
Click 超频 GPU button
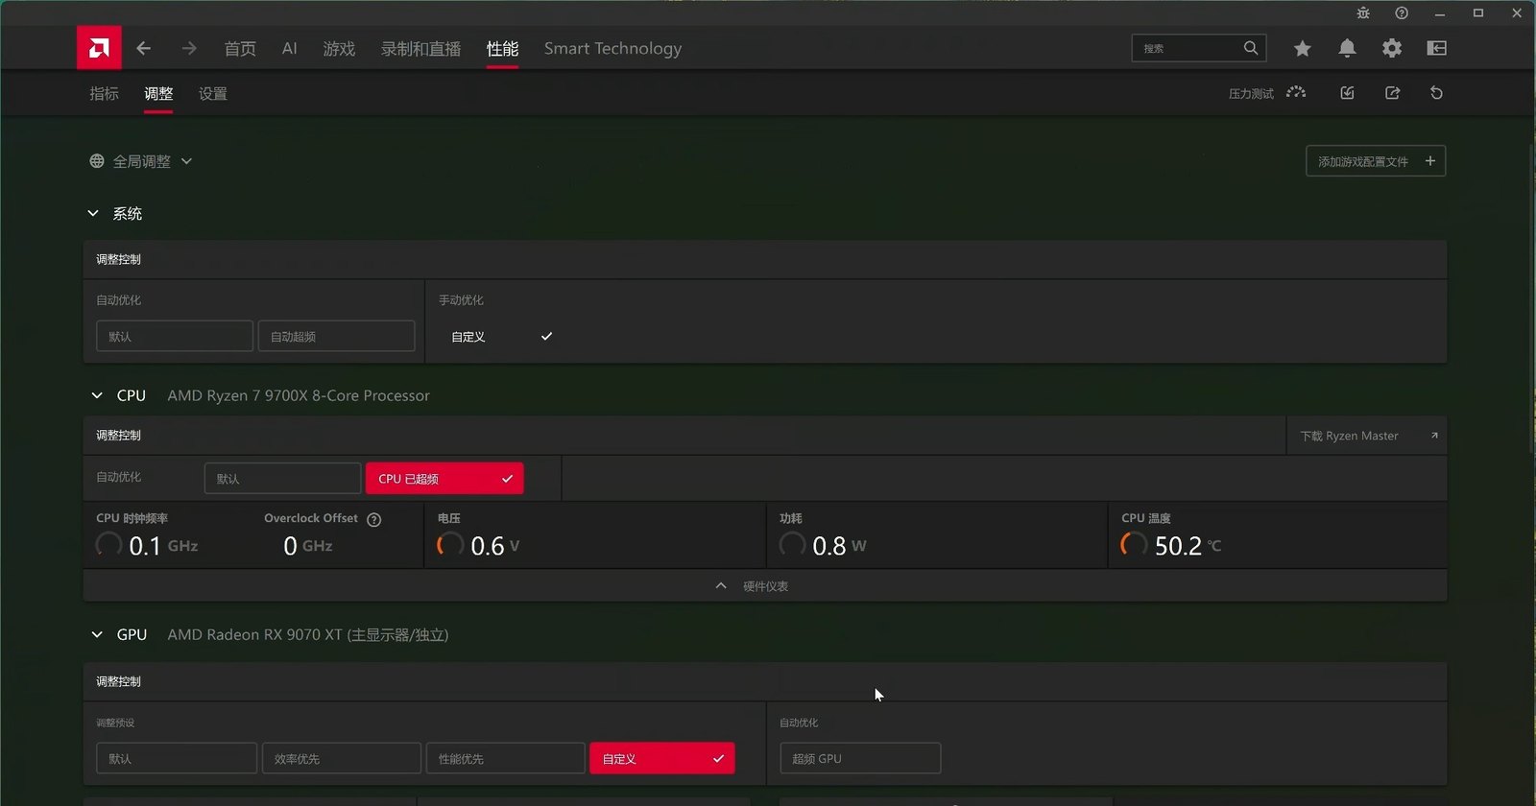(x=860, y=758)
